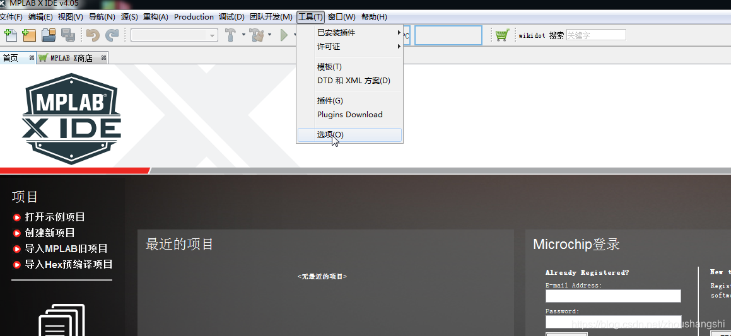Open the 文件(F) menu
731x336 pixels.
point(11,17)
